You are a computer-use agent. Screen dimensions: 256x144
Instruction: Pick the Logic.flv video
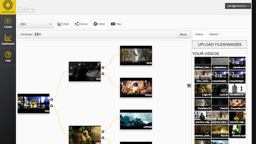[203, 90]
